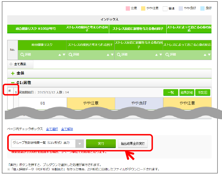
Task: Sort ストレス反応に影響を与える他の因子 column ascending
Action: (156, 55)
